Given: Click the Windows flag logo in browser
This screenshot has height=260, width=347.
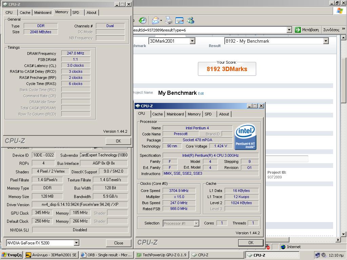Looking at the screenshot, I should pyautogui.click(x=340, y=11).
